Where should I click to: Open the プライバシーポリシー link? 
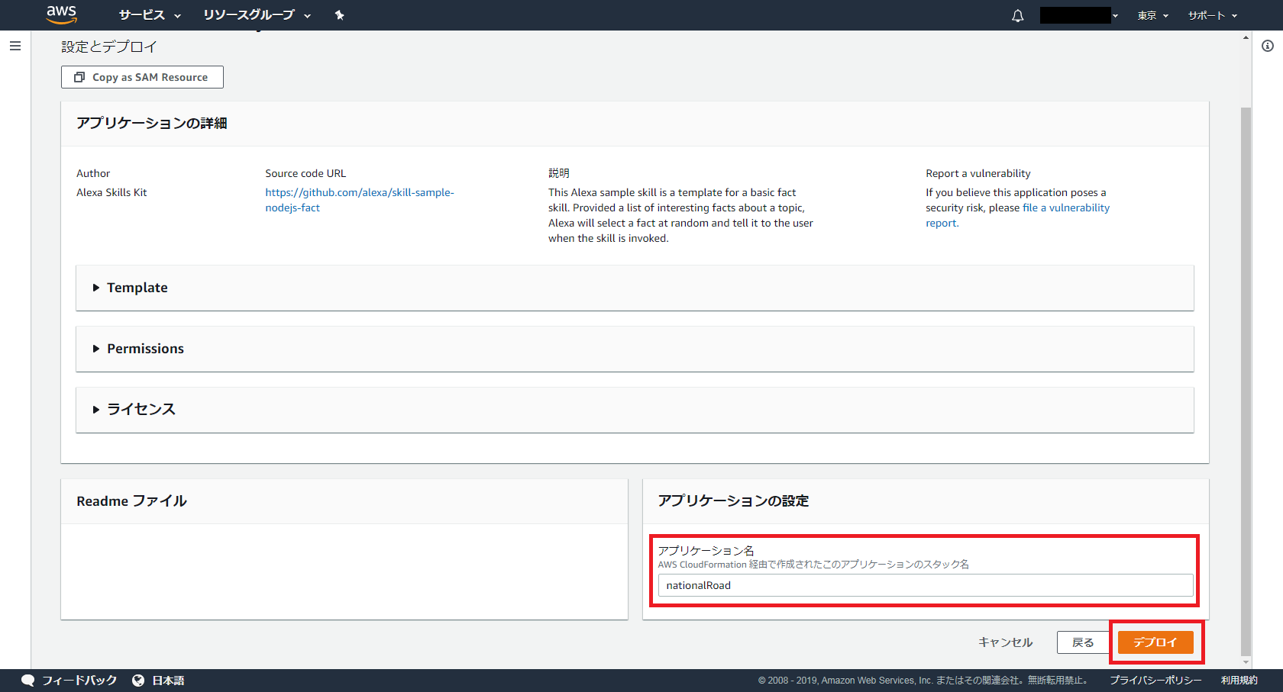1155,680
